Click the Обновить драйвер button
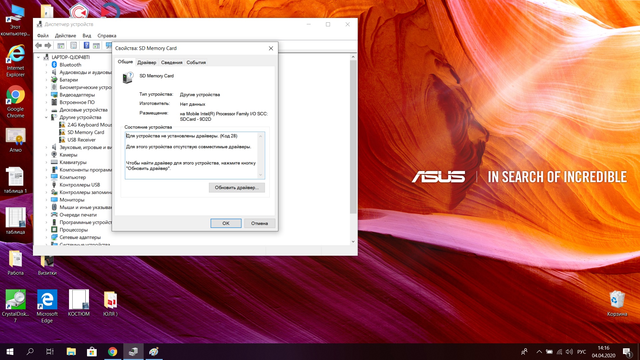Screen dimensions: 640x360 237,188
